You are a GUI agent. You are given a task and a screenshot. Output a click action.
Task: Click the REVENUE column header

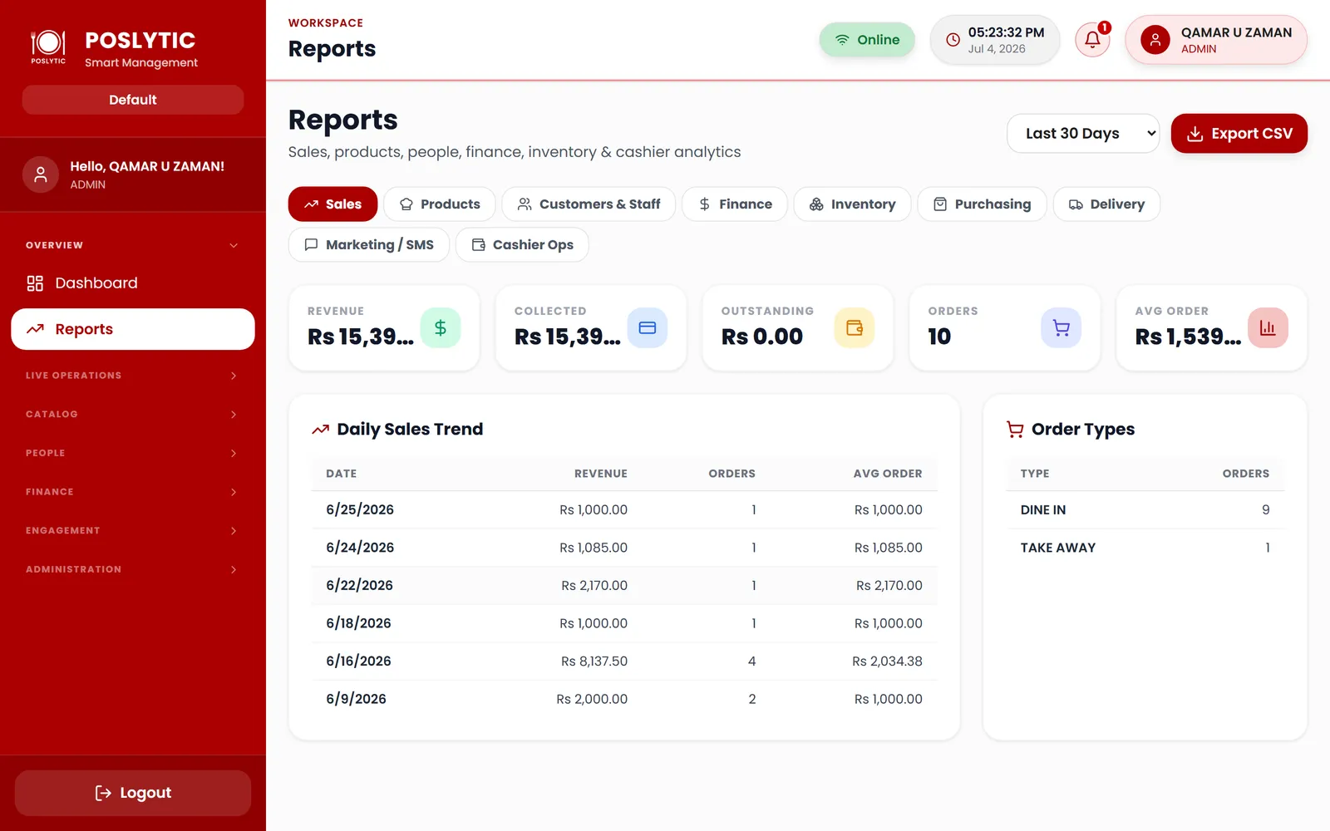601,474
